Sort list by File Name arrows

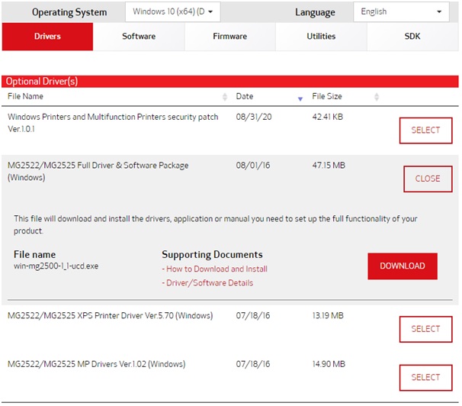click(225, 97)
